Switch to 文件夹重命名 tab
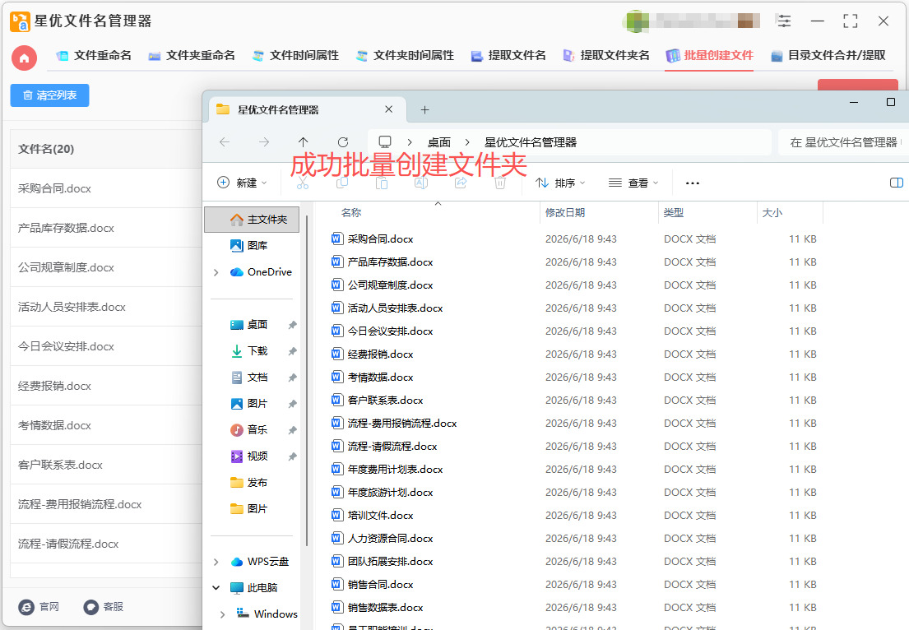 (x=192, y=56)
